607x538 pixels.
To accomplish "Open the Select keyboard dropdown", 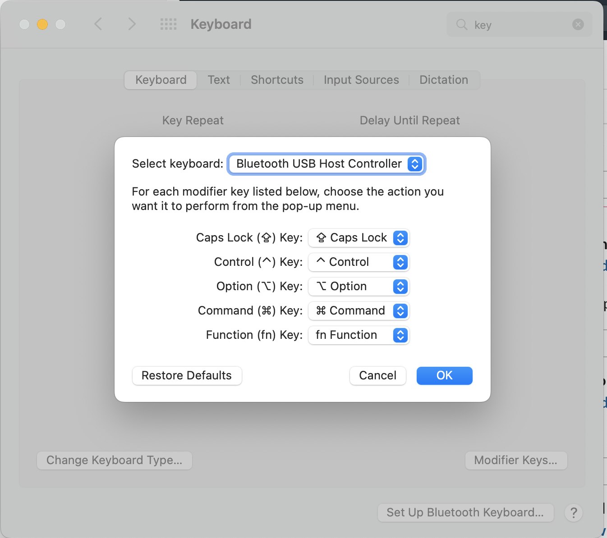I will point(326,164).
